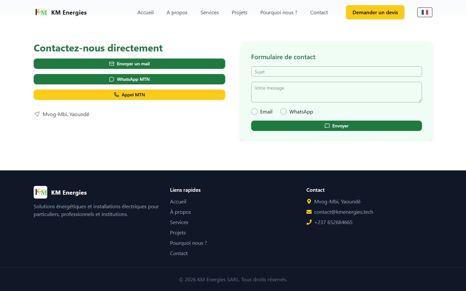This screenshot has height=291, width=466.
Task: Open the footer Accueil link
Action: (178, 201)
